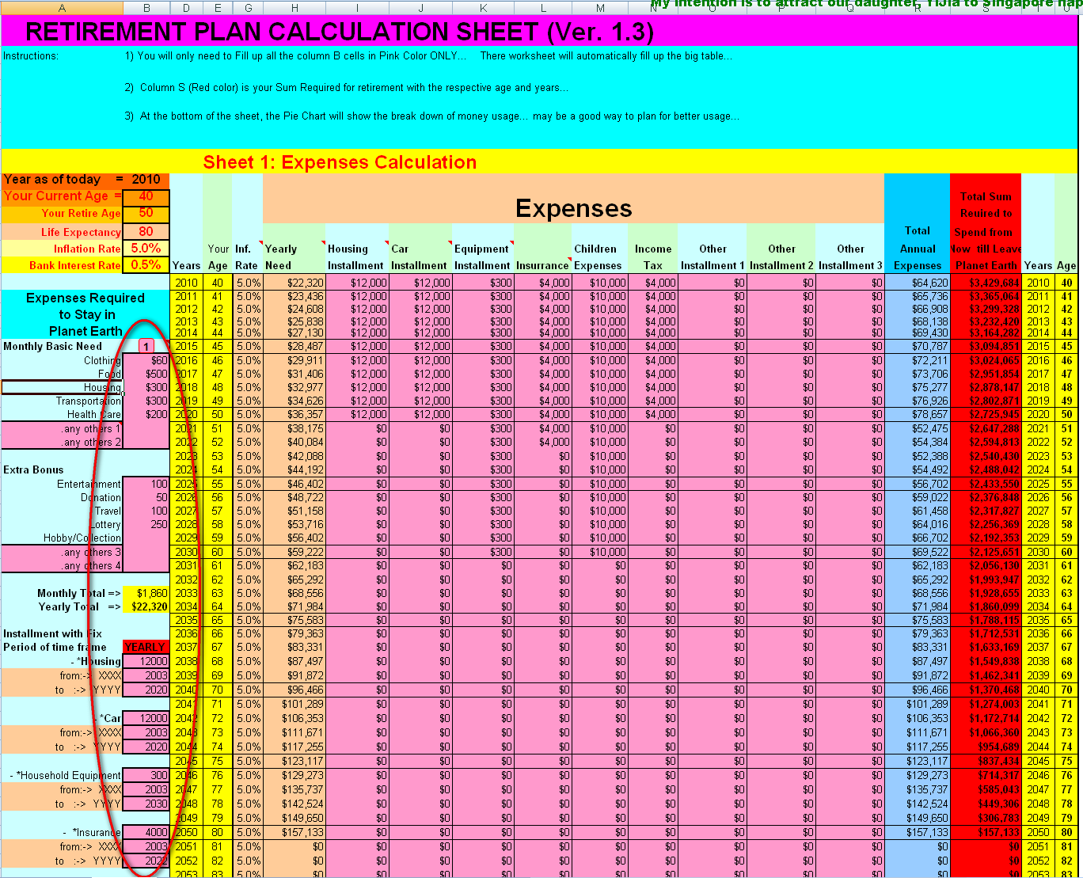Select the column H header
This screenshot has height=878, width=1083.
pyautogui.click(x=294, y=8)
